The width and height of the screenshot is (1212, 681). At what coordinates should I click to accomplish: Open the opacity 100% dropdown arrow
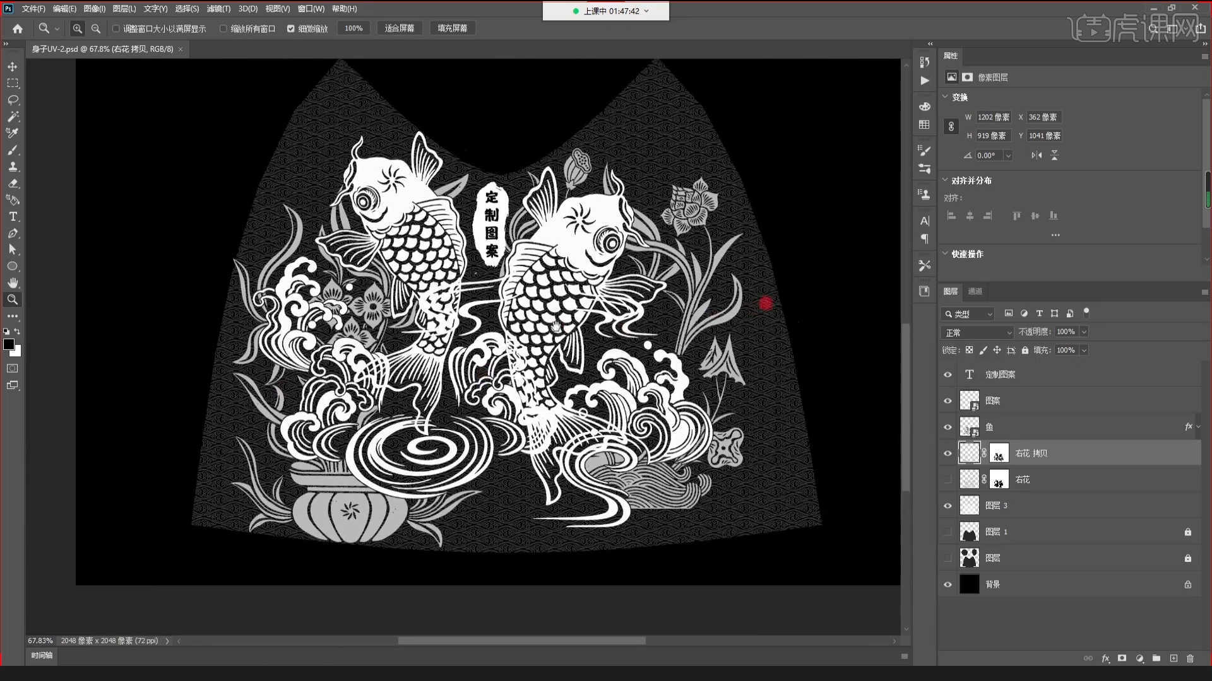coord(1084,332)
